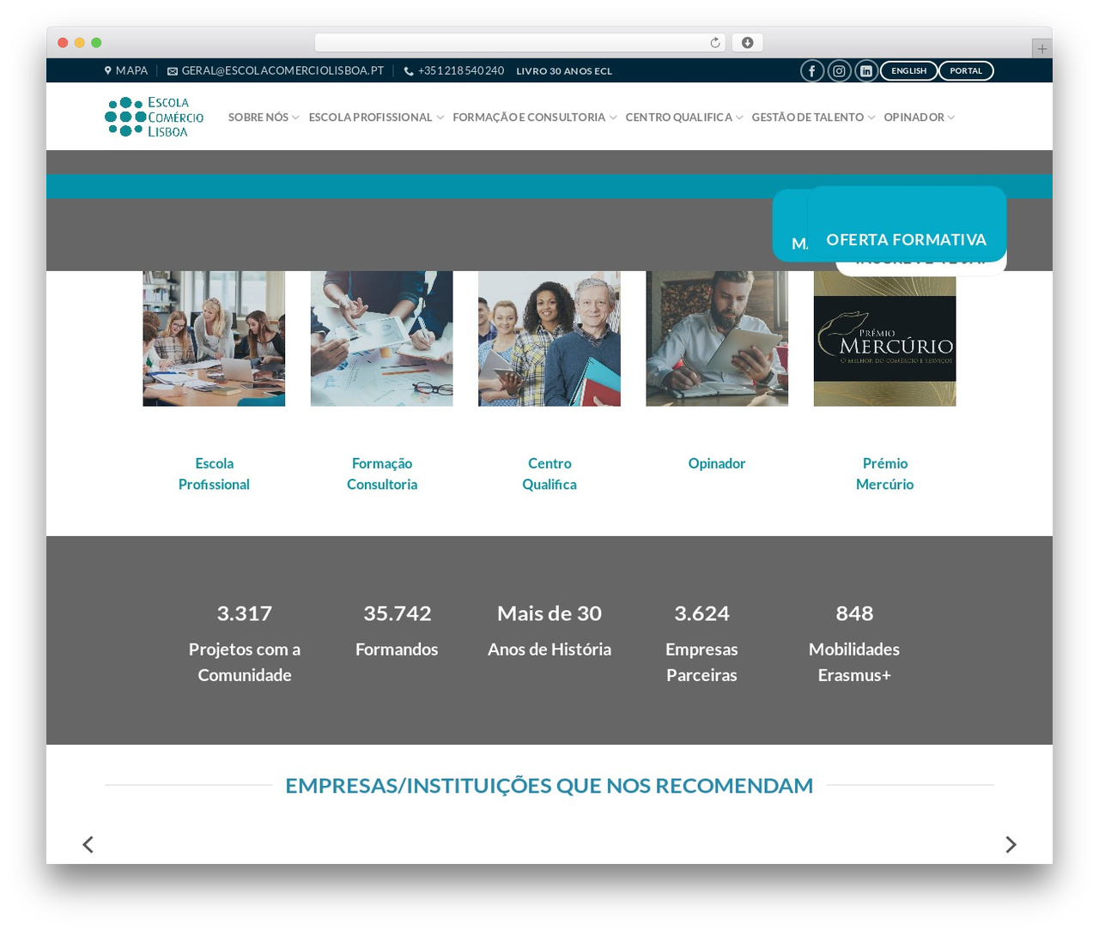Open the Prémio Mercúrio thumbnail image
The height and width of the screenshot is (930, 1099).
tap(884, 339)
